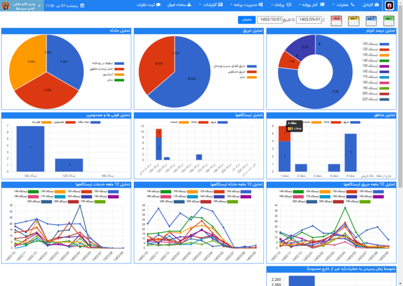Click the نمایش display button

click(x=247, y=20)
